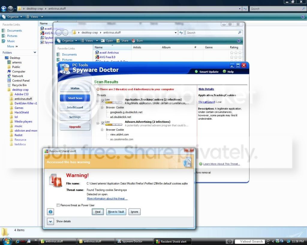The width and height of the screenshot is (307, 245).
Task: Collapse the Application.TrackingCookies tree node
Action: point(98,101)
